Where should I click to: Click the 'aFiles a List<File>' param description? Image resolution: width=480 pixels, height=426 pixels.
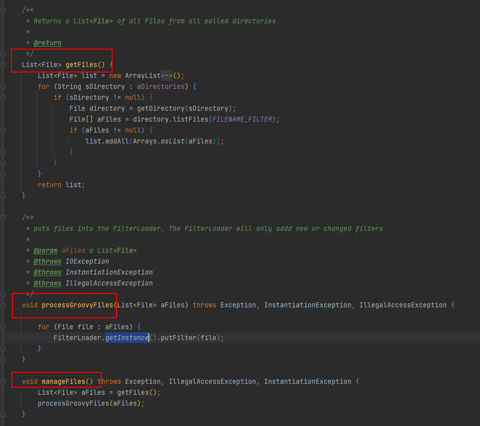pos(99,251)
